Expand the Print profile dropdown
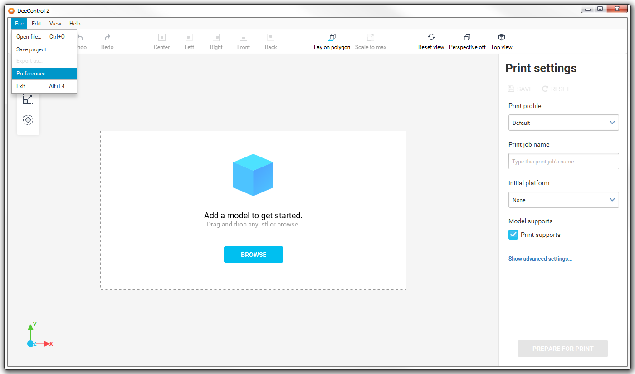 pos(563,123)
